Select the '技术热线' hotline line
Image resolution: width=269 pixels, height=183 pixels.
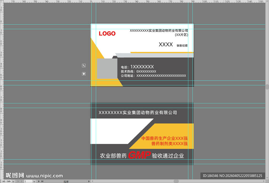point(138,71)
